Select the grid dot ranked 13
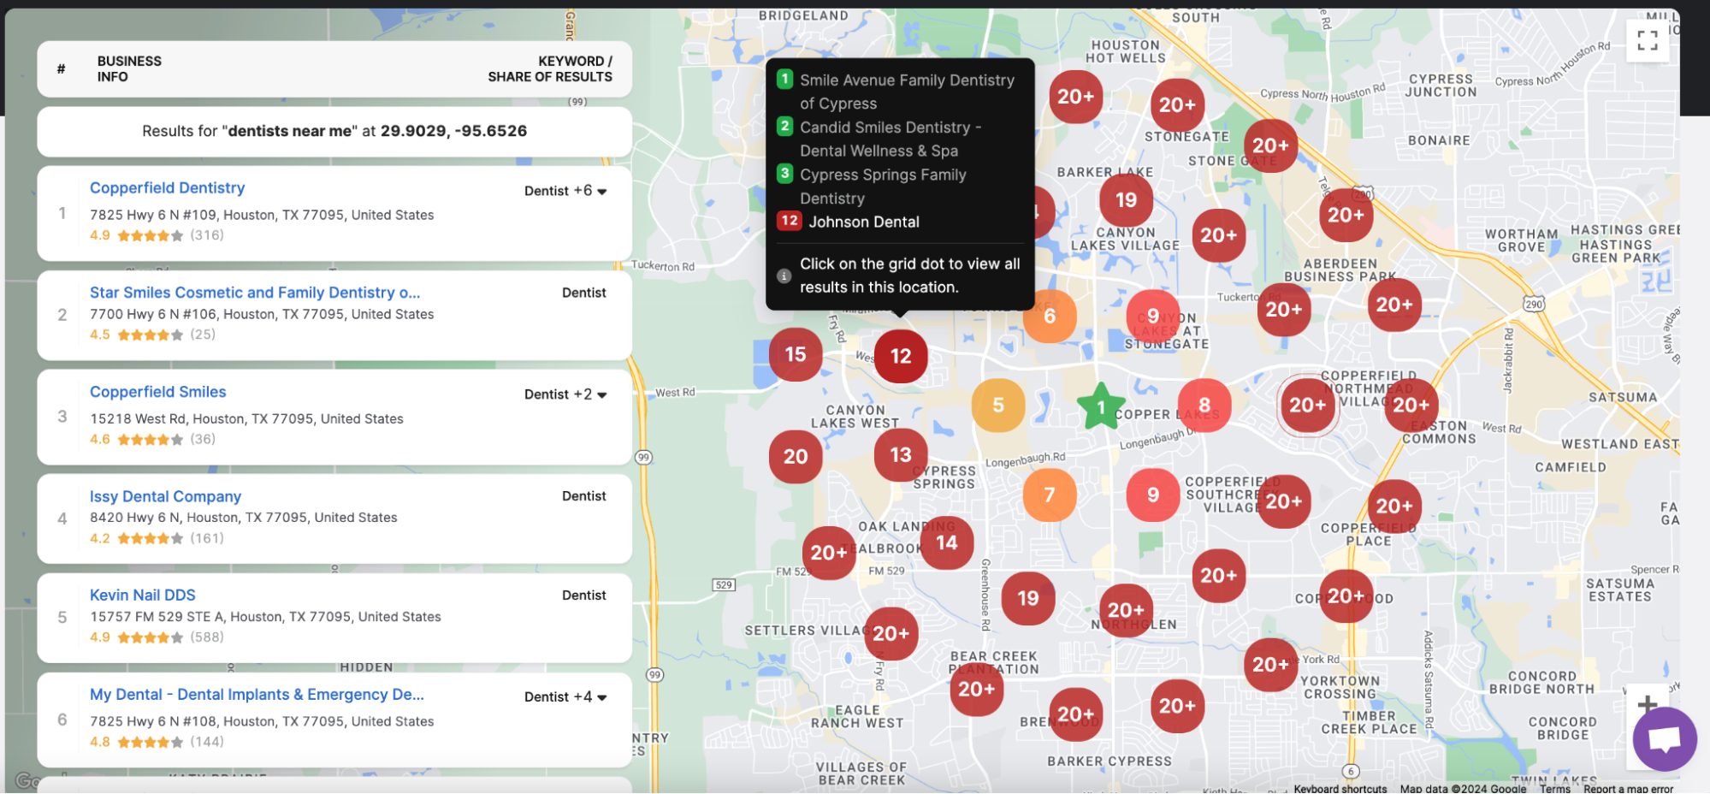1710x794 pixels. coord(900,454)
